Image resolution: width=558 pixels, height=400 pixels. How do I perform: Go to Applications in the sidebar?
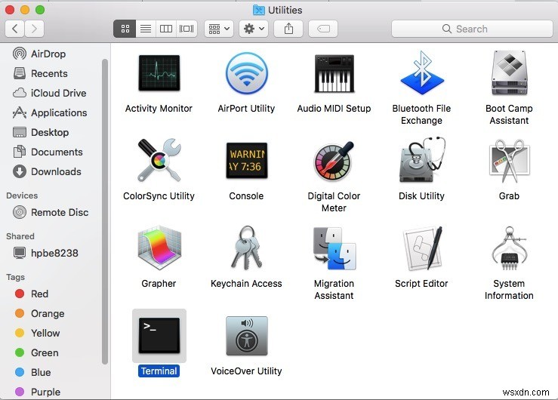tap(50, 112)
